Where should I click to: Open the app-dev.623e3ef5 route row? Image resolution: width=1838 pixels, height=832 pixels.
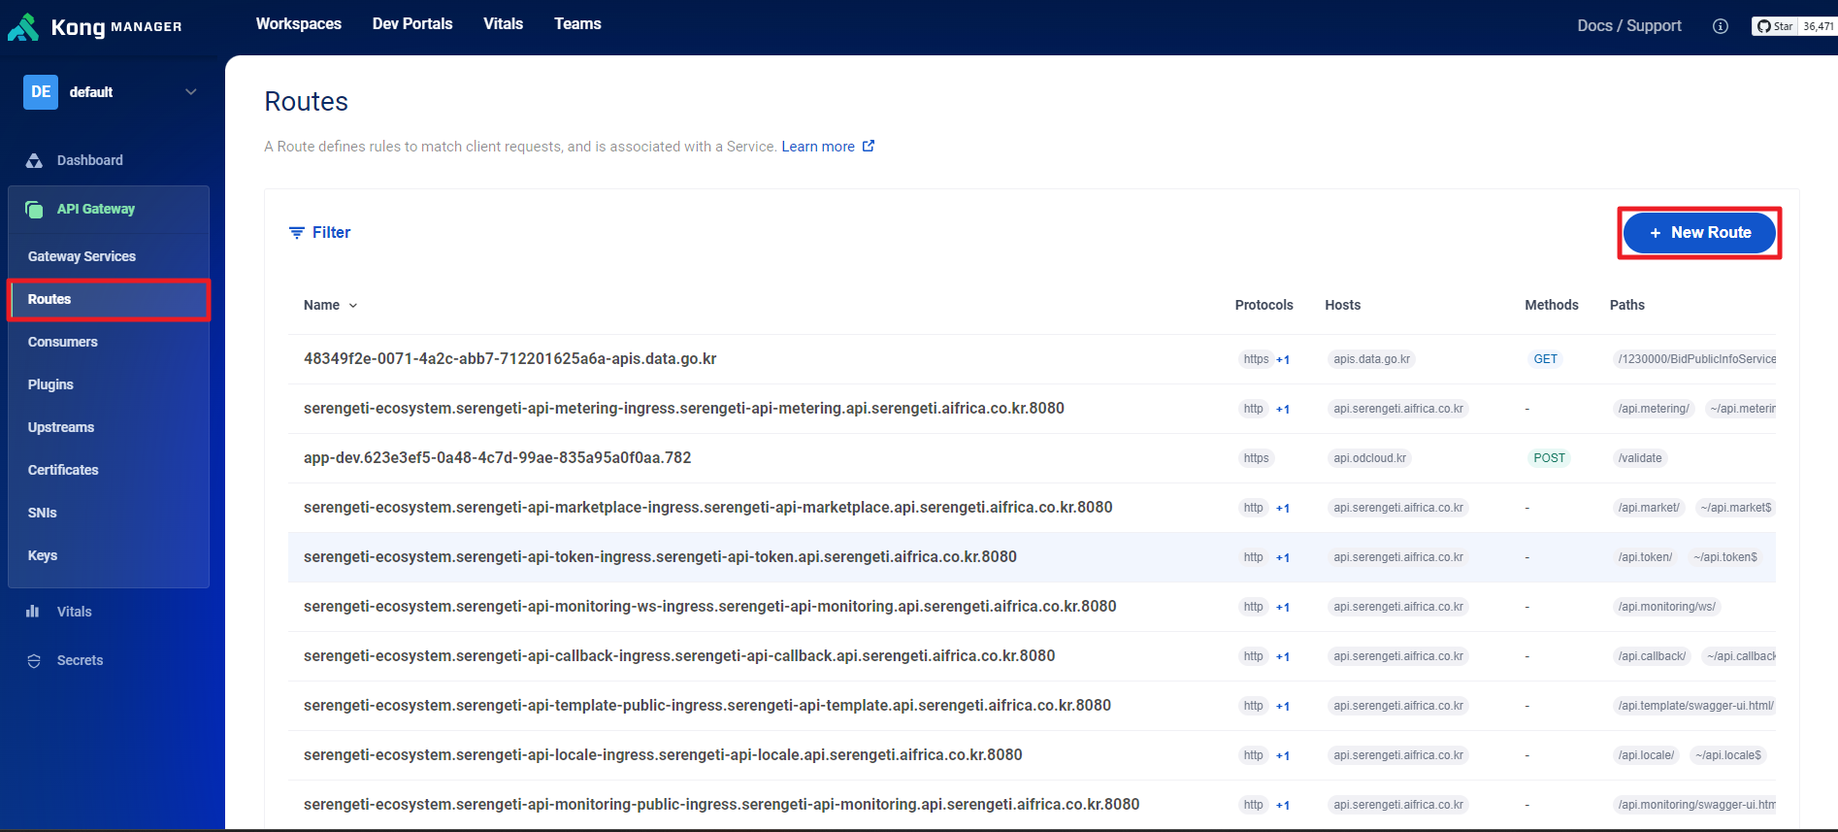point(497,458)
